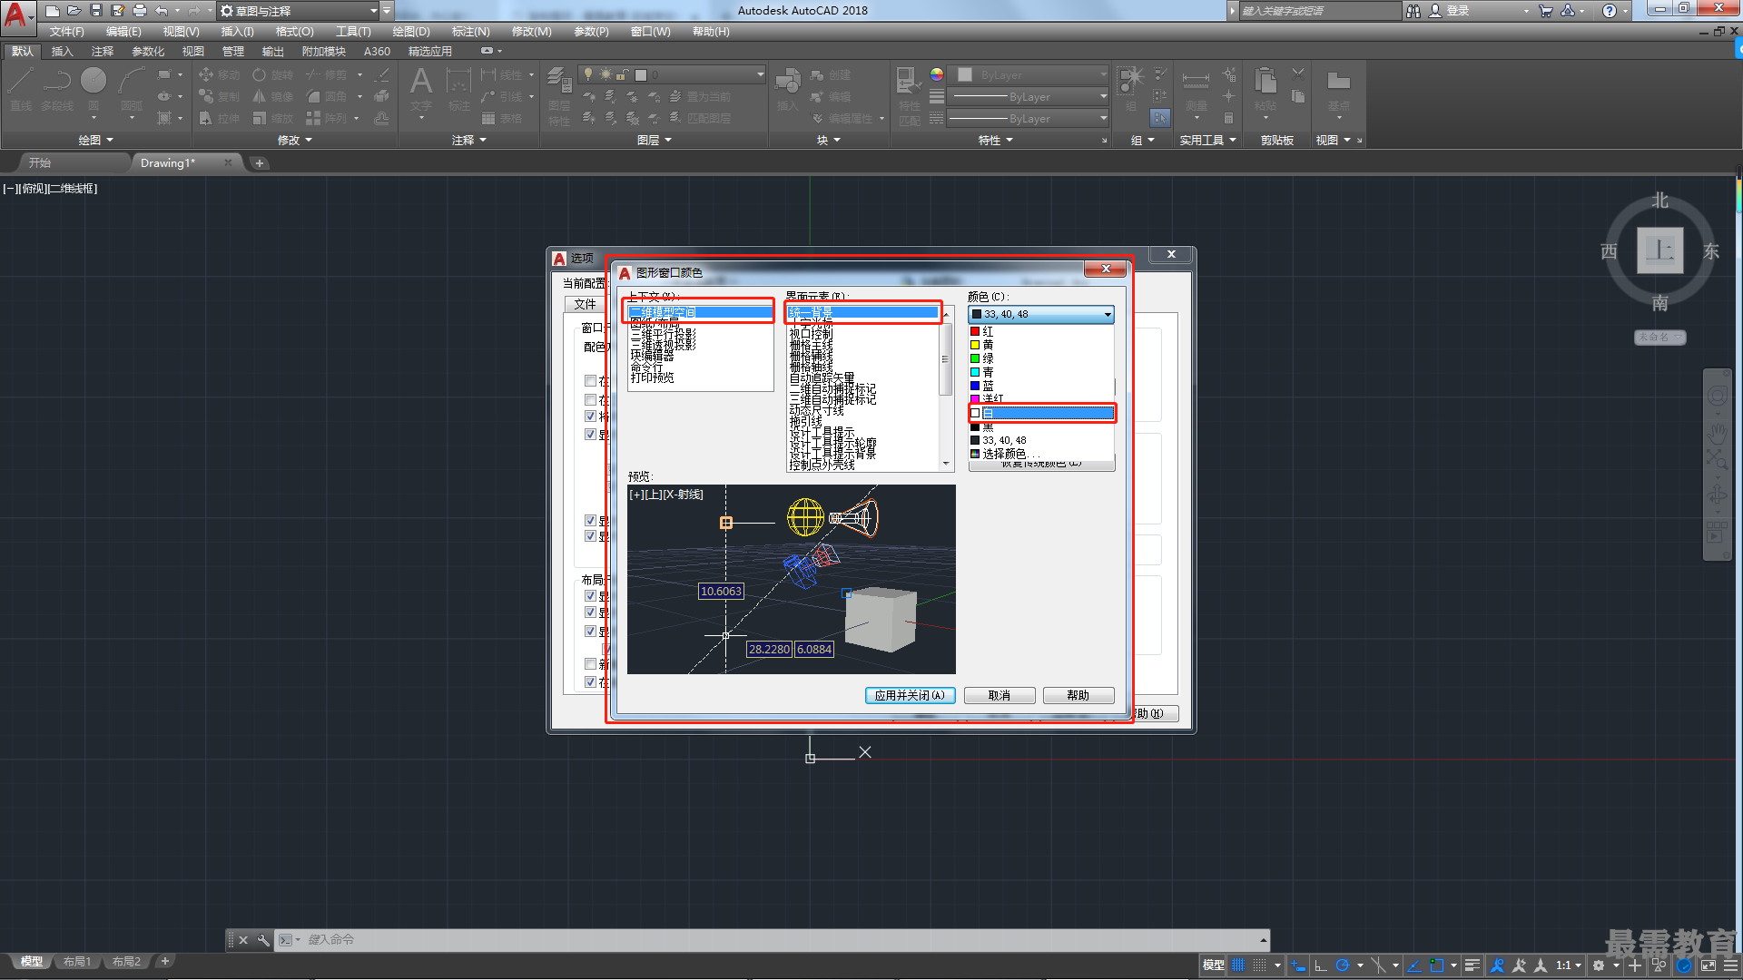This screenshot has height=980, width=1743.
Task: Open the 工具(T) menu
Action: pos(353,32)
